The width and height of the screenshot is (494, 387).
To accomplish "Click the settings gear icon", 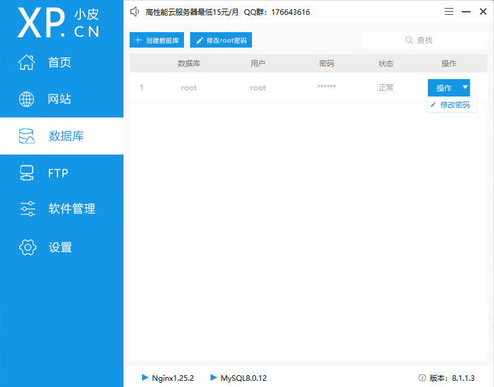I will click(27, 247).
